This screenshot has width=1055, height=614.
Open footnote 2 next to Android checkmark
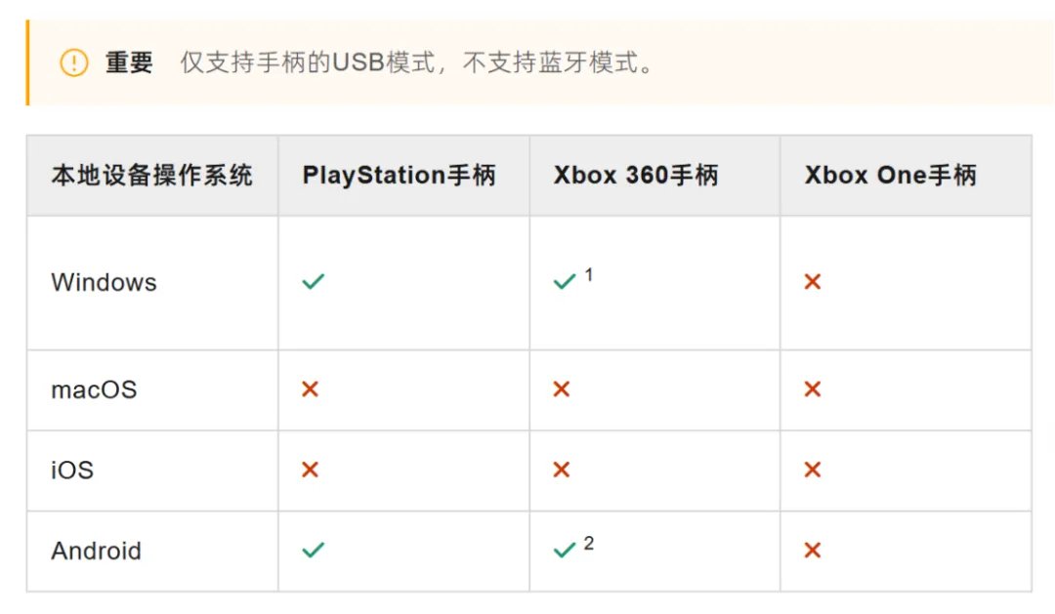(589, 543)
